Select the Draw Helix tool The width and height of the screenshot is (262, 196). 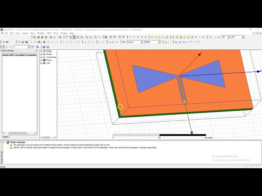click(x=196, y=37)
